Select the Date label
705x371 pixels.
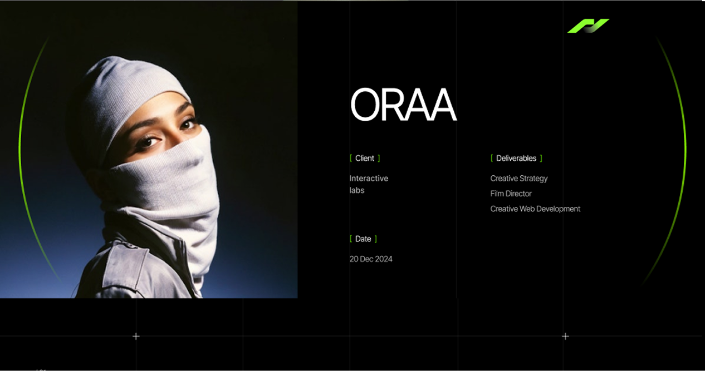[363, 239]
